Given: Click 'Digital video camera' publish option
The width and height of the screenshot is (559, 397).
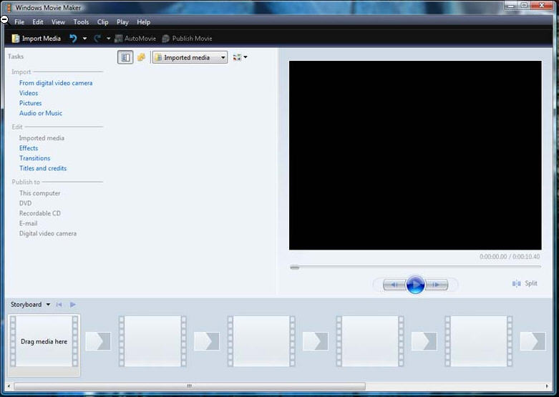Looking at the screenshot, I should (48, 233).
